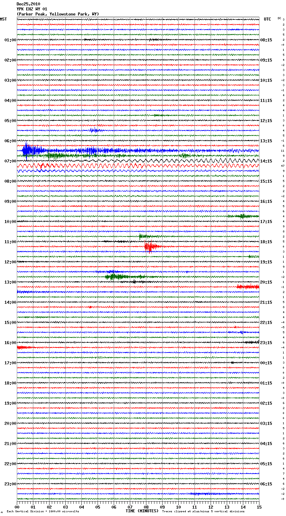The height and width of the screenshot is (516, 286).
Task: Select the 06:00 MST time label
Action: (10, 141)
